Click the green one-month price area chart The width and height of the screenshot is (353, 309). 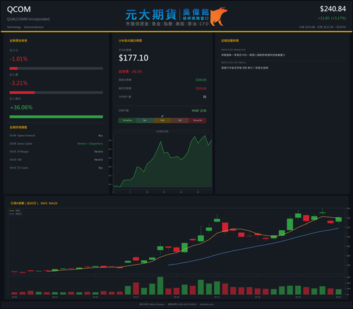pyautogui.click(x=162, y=161)
